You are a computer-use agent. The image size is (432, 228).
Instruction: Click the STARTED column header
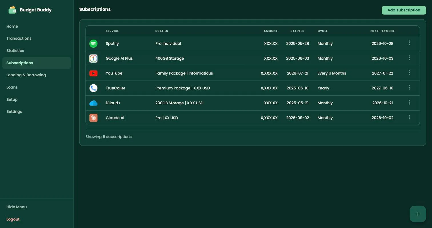click(x=297, y=31)
